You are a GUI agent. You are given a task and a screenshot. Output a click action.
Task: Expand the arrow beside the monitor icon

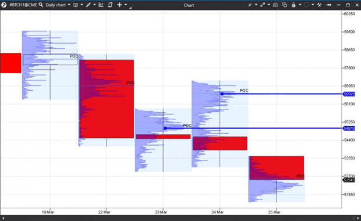click(82, 5)
